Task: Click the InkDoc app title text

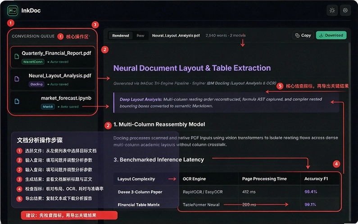Action: point(31,10)
